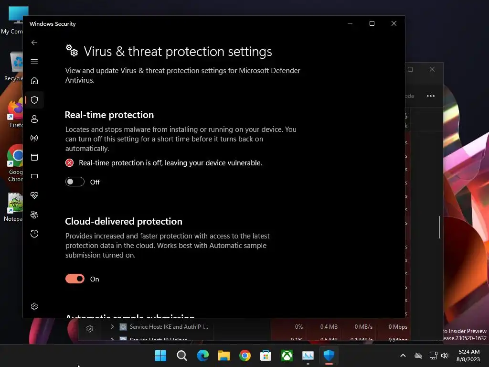The height and width of the screenshot is (367, 489).
Task: Open taskbar Search
Action: tap(182, 356)
